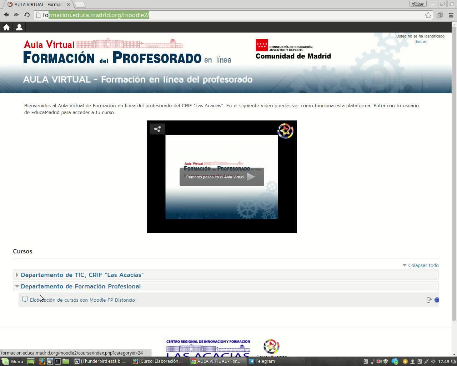
Task: Open Departamento de Formación Profesional link
Action: point(81,286)
